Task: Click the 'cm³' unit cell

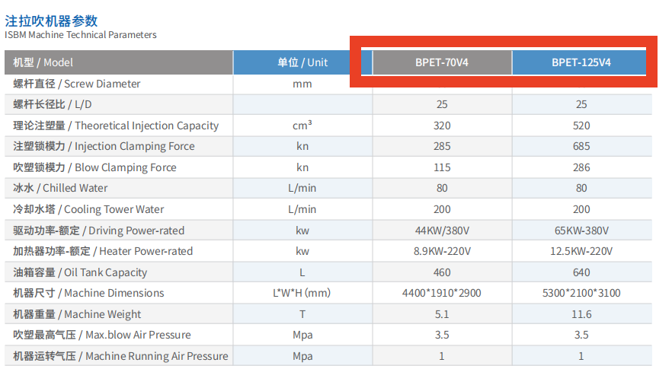Action: [302, 126]
